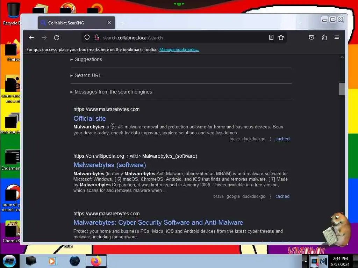Screen dimensions: 358x268
Task: Open the clock showing 2:44 PM
Action: (x=340, y=261)
